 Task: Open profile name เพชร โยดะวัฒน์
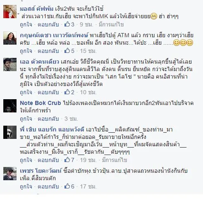pos(41,171)
